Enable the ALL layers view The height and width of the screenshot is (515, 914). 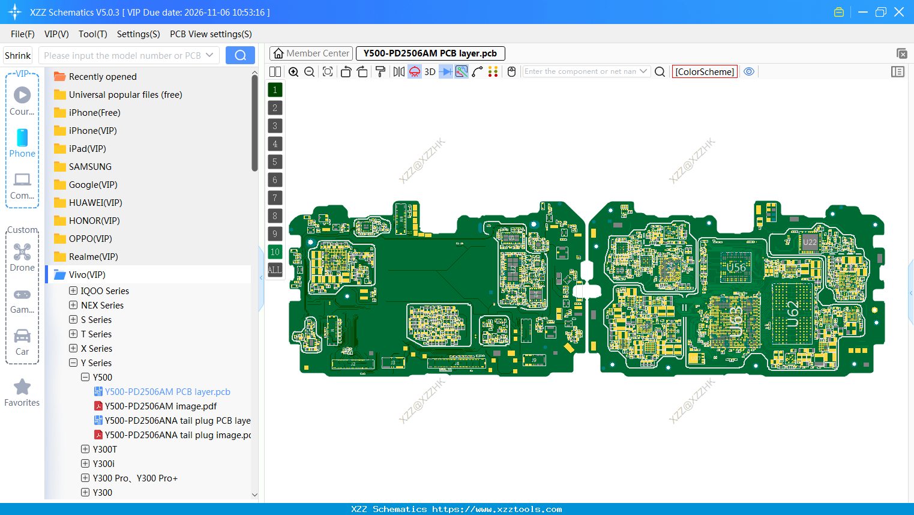tap(275, 270)
